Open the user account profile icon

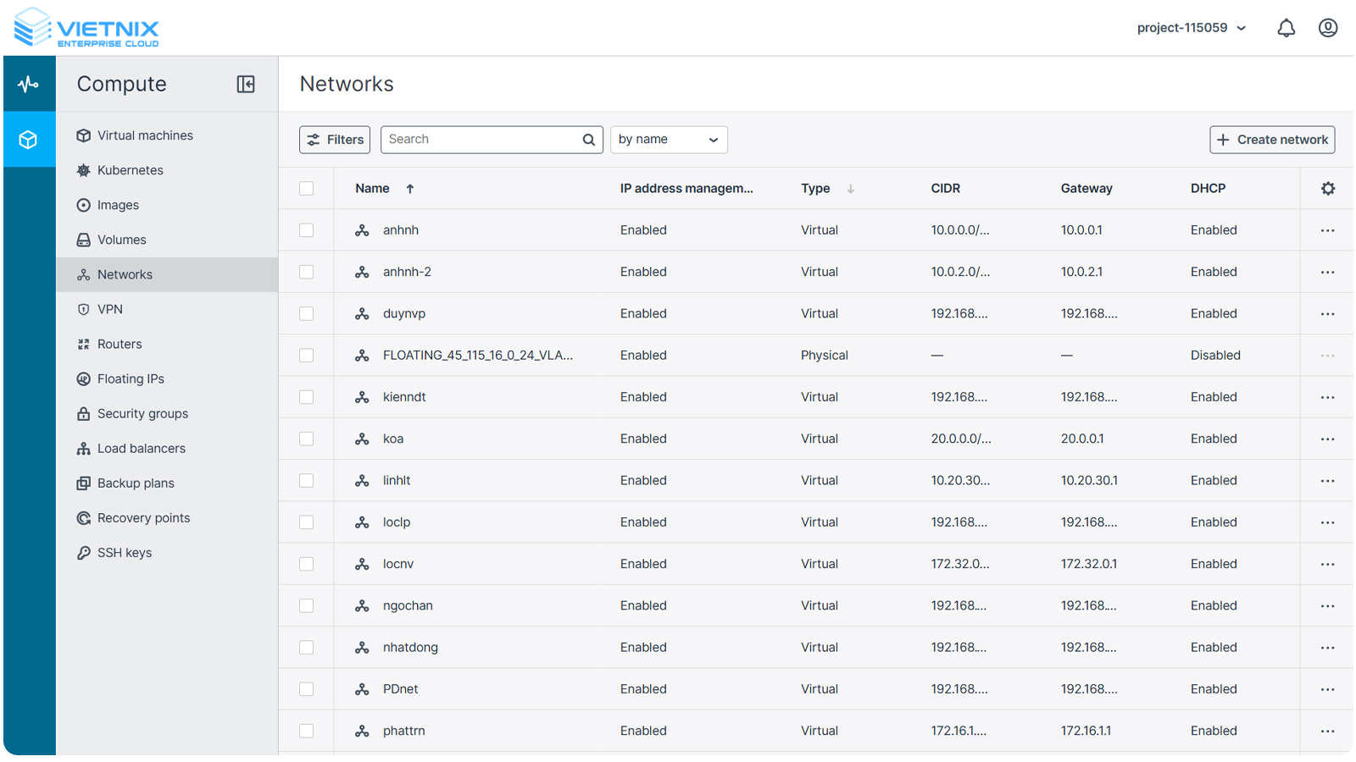[1327, 28]
